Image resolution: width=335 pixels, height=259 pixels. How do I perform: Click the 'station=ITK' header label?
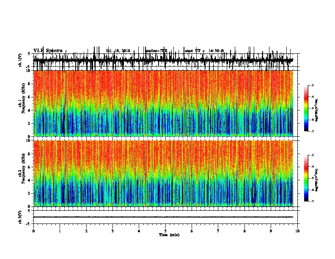click(156, 51)
